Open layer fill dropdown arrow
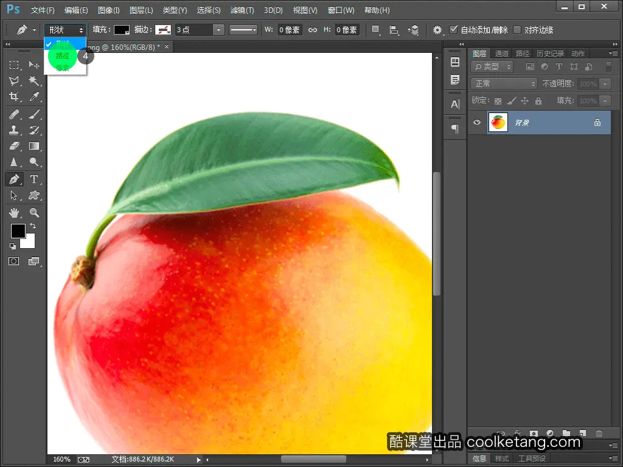Screen dimensions: 623x467 [605, 101]
